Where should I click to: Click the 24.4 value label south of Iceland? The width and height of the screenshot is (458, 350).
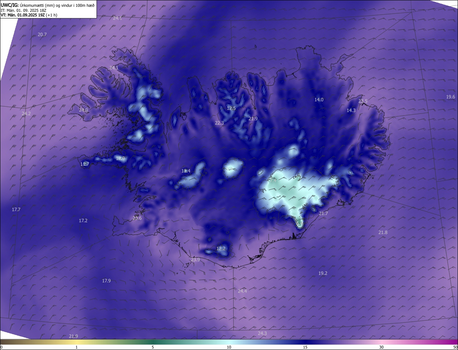click(242, 291)
